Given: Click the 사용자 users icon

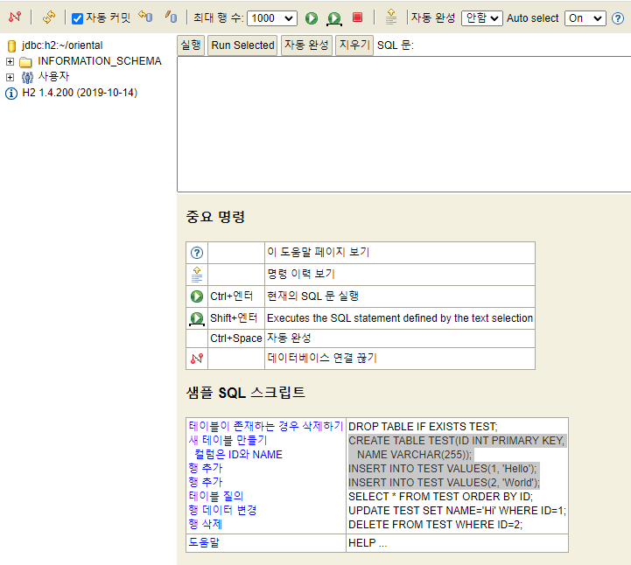Looking at the screenshot, I should pyautogui.click(x=27, y=77).
